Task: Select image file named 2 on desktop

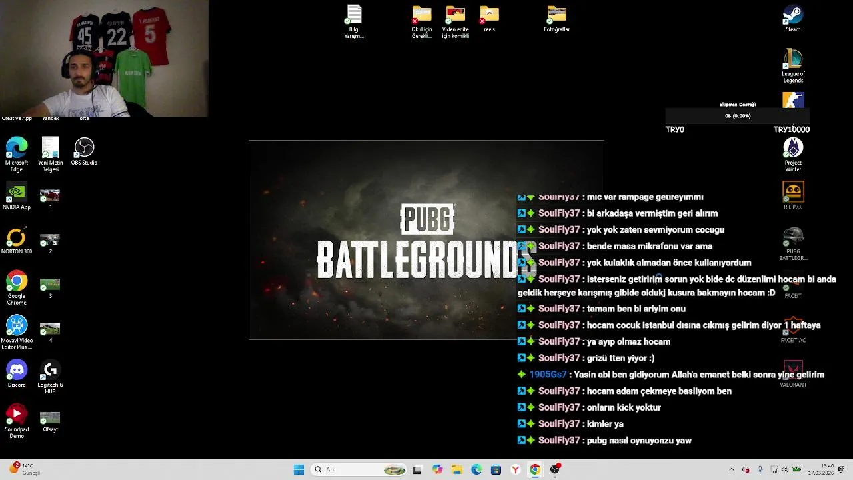Action: (50, 243)
